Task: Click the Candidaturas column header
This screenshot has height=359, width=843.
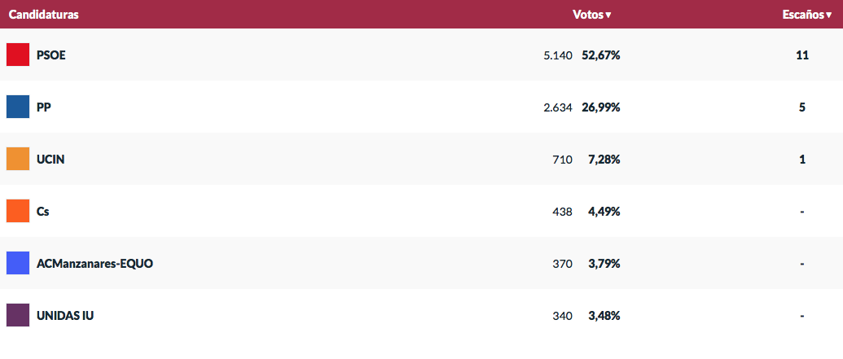Action: (43, 15)
